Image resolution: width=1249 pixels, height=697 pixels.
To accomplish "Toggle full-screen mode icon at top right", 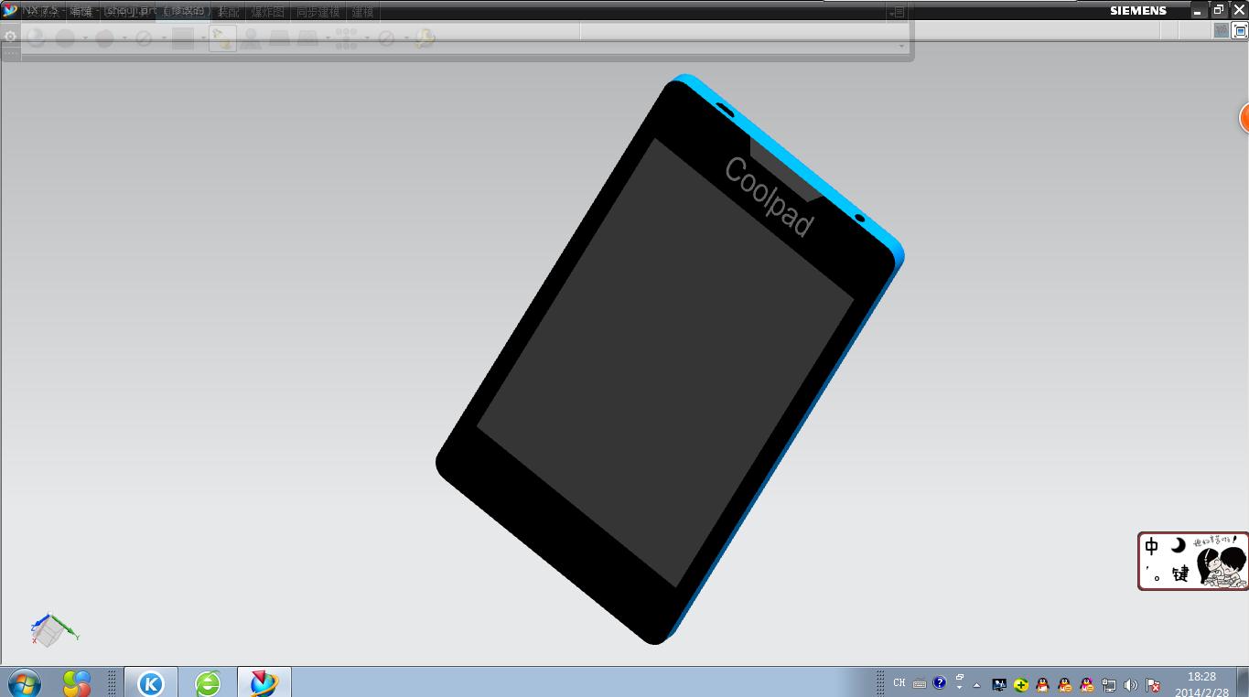I will [1241, 31].
